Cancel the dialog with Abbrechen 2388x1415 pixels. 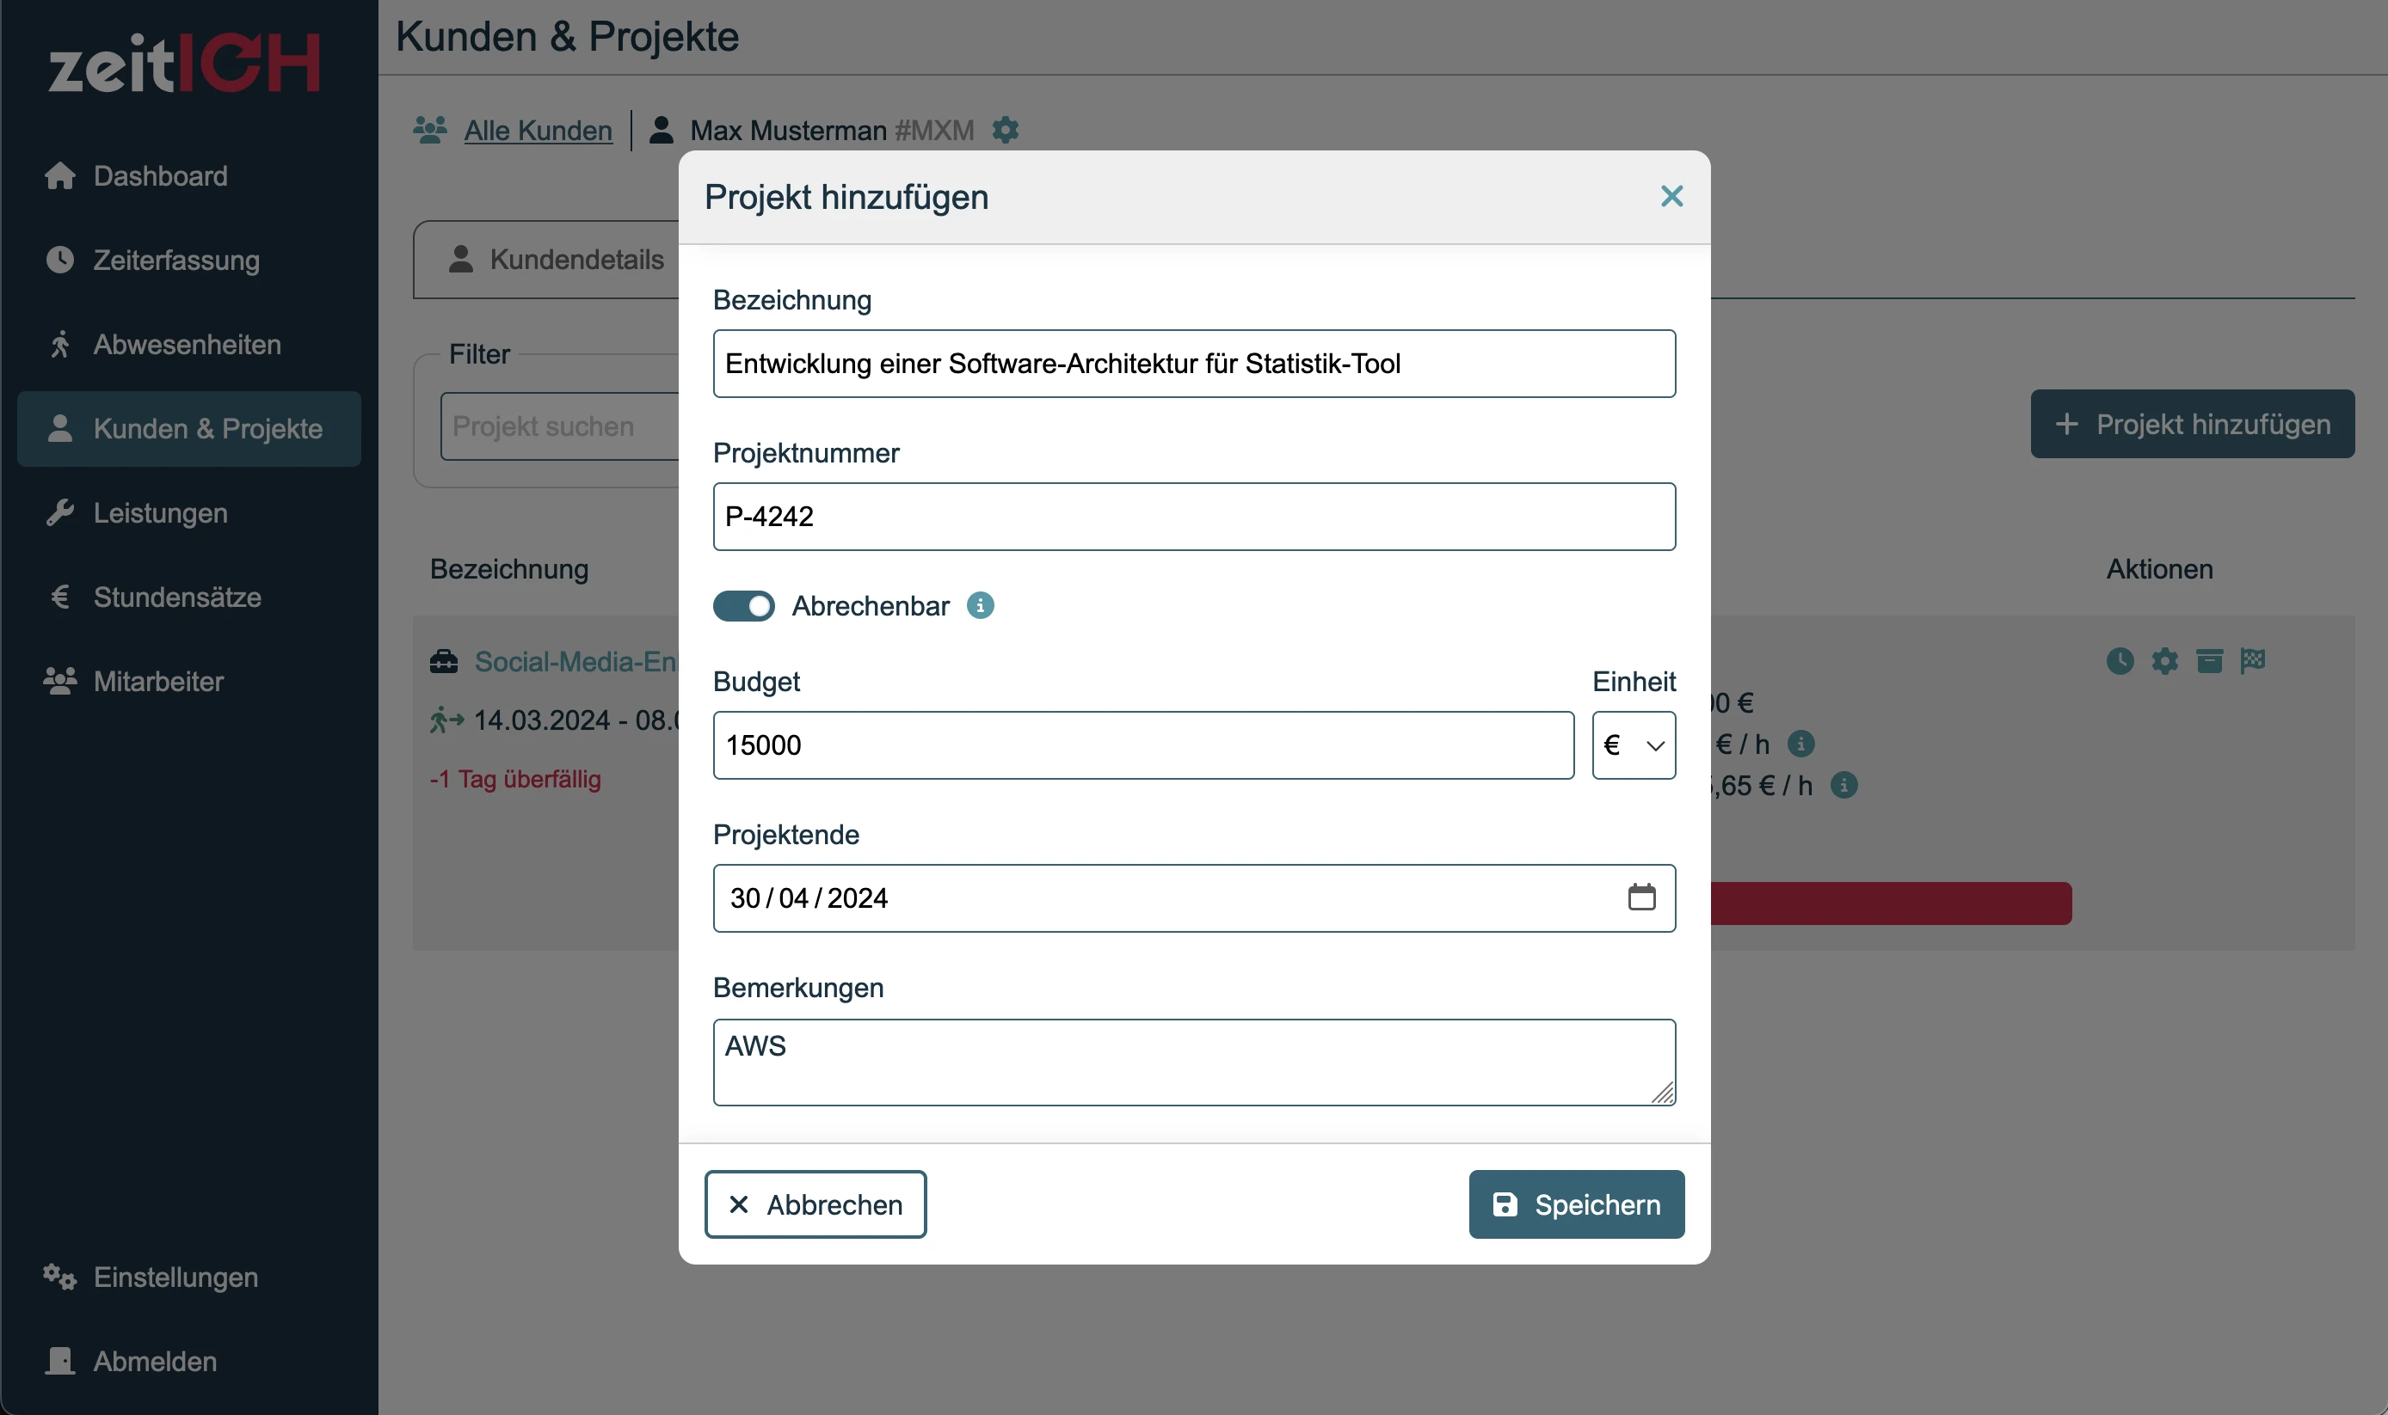(815, 1204)
